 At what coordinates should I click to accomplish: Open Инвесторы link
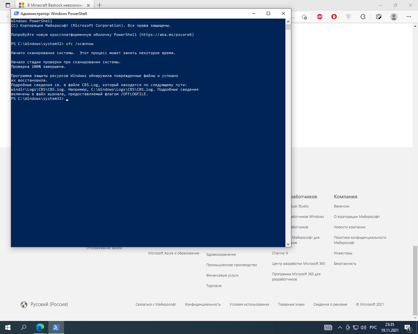click(343, 253)
